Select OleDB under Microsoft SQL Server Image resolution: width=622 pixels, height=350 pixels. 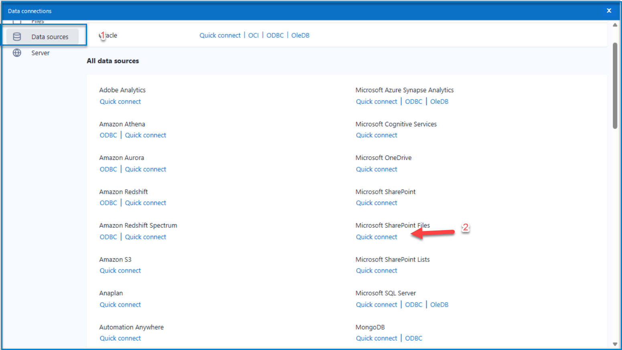[439, 305]
